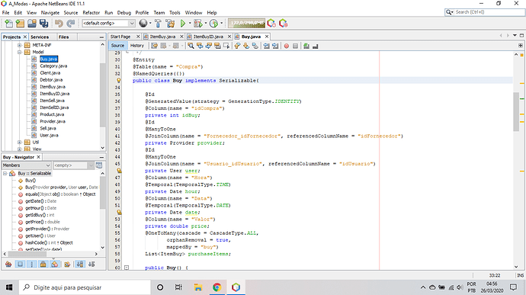526x295 pixels.
Task: Open the Refactor menu
Action: (91, 13)
